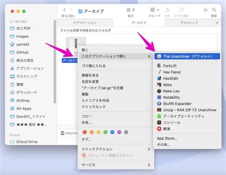Choose タグ… in the context menu
226x175 pixels.
pos(86,139)
